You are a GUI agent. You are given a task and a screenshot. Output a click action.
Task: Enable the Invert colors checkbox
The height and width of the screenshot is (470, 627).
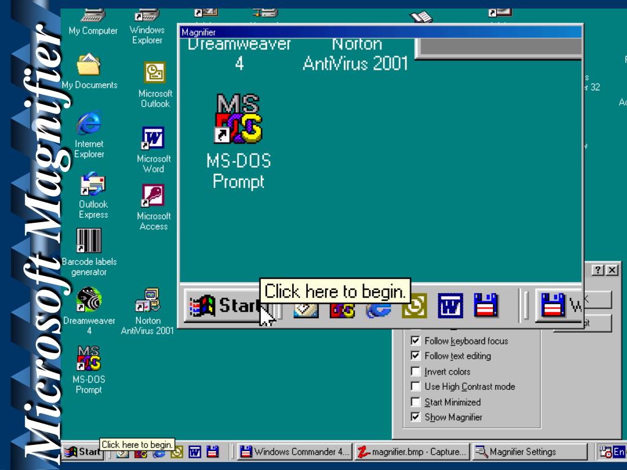click(416, 371)
